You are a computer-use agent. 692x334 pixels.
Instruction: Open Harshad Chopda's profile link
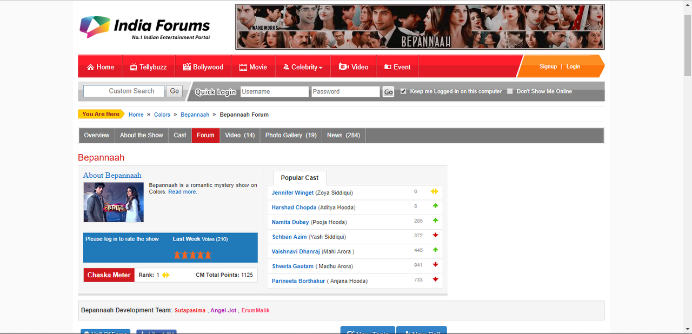pyautogui.click(x=294, y=208)
